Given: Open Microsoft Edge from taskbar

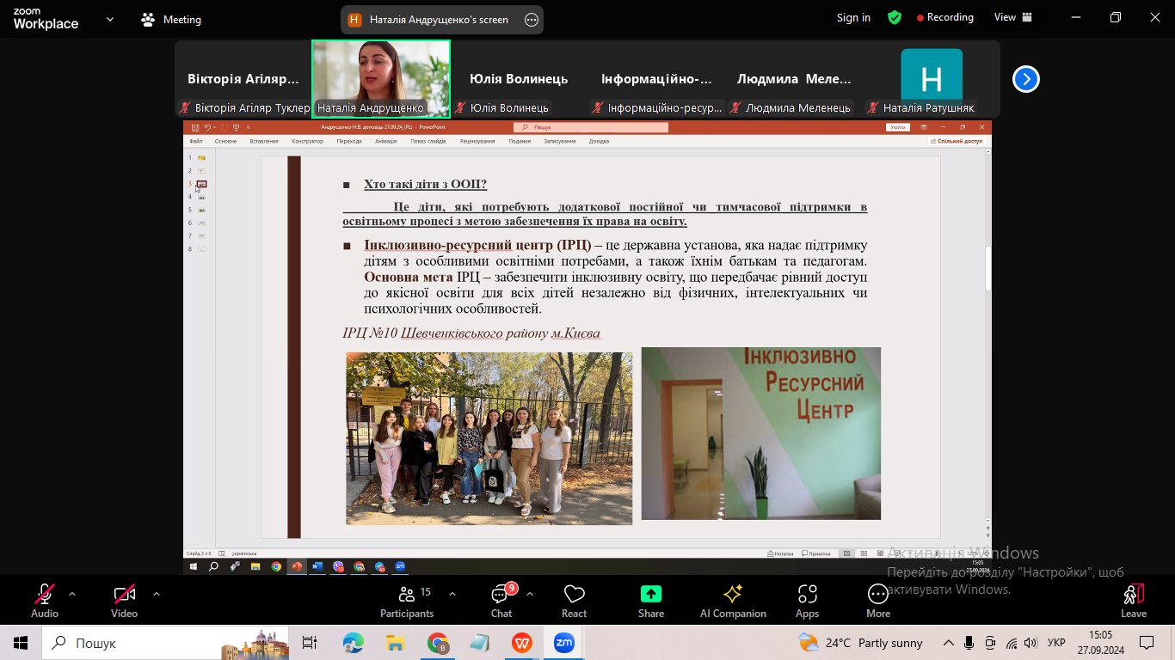Looking at the screenshot, I should (x=353, y=643).
